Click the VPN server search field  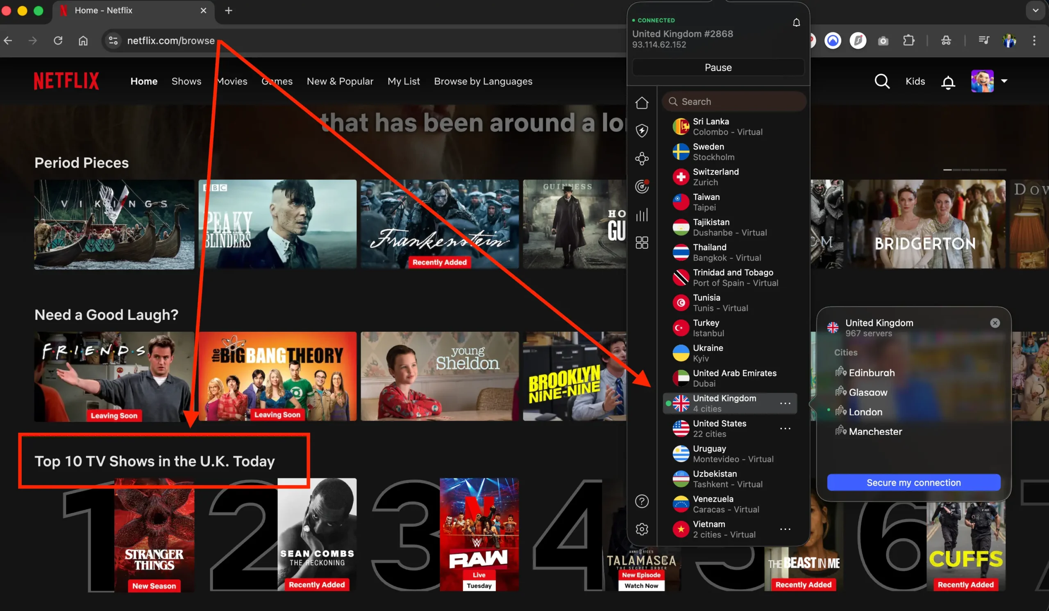pos(734,102)
